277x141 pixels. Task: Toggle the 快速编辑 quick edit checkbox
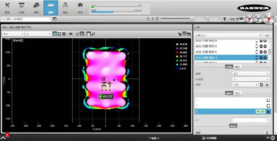[x=204, y=138]
